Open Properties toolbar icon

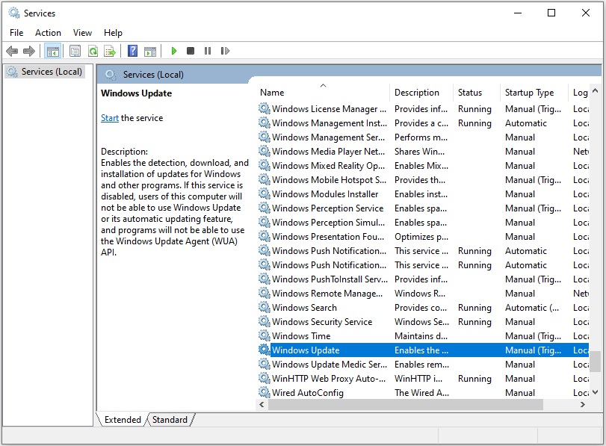(75, 51)
